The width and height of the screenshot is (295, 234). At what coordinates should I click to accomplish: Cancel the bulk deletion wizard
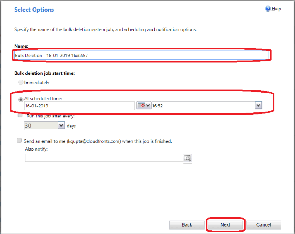(264, 225)
